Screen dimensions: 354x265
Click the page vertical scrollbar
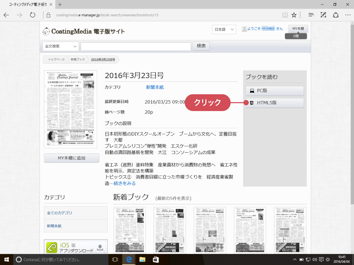[x=351, y=113]
